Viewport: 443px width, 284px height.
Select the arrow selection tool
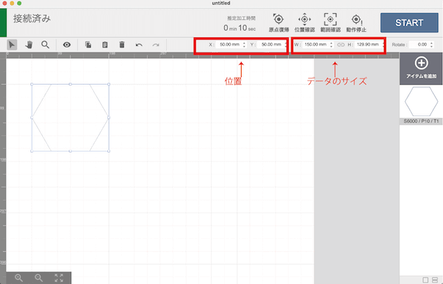pos(12,44)
